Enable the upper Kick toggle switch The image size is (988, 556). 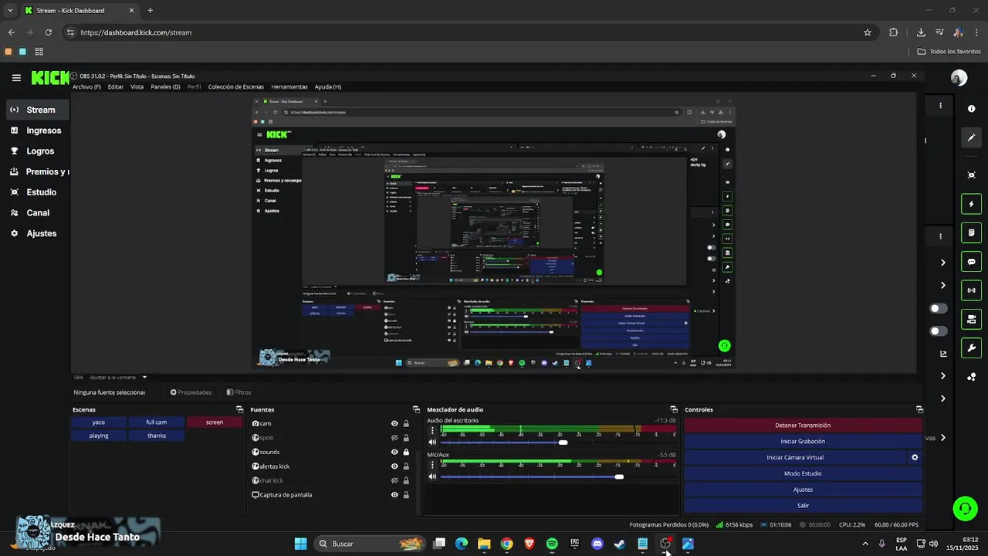939,308
